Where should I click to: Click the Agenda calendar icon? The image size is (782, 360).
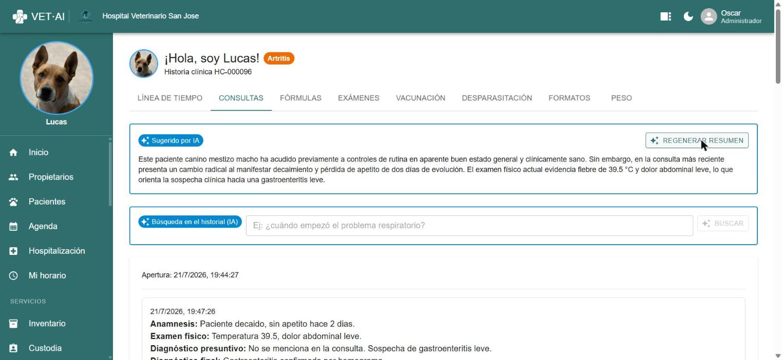pos(13,226)
